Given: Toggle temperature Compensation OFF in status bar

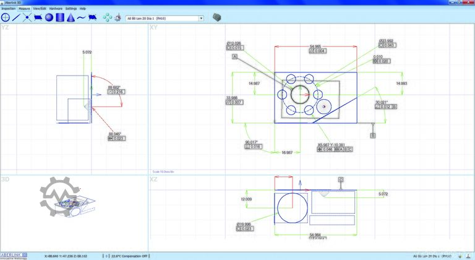Looking at the screenshot, I should [131, 255].
